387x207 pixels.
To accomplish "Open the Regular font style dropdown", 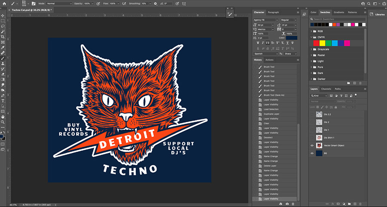I will pyautogui.click(x=289, y=20).
